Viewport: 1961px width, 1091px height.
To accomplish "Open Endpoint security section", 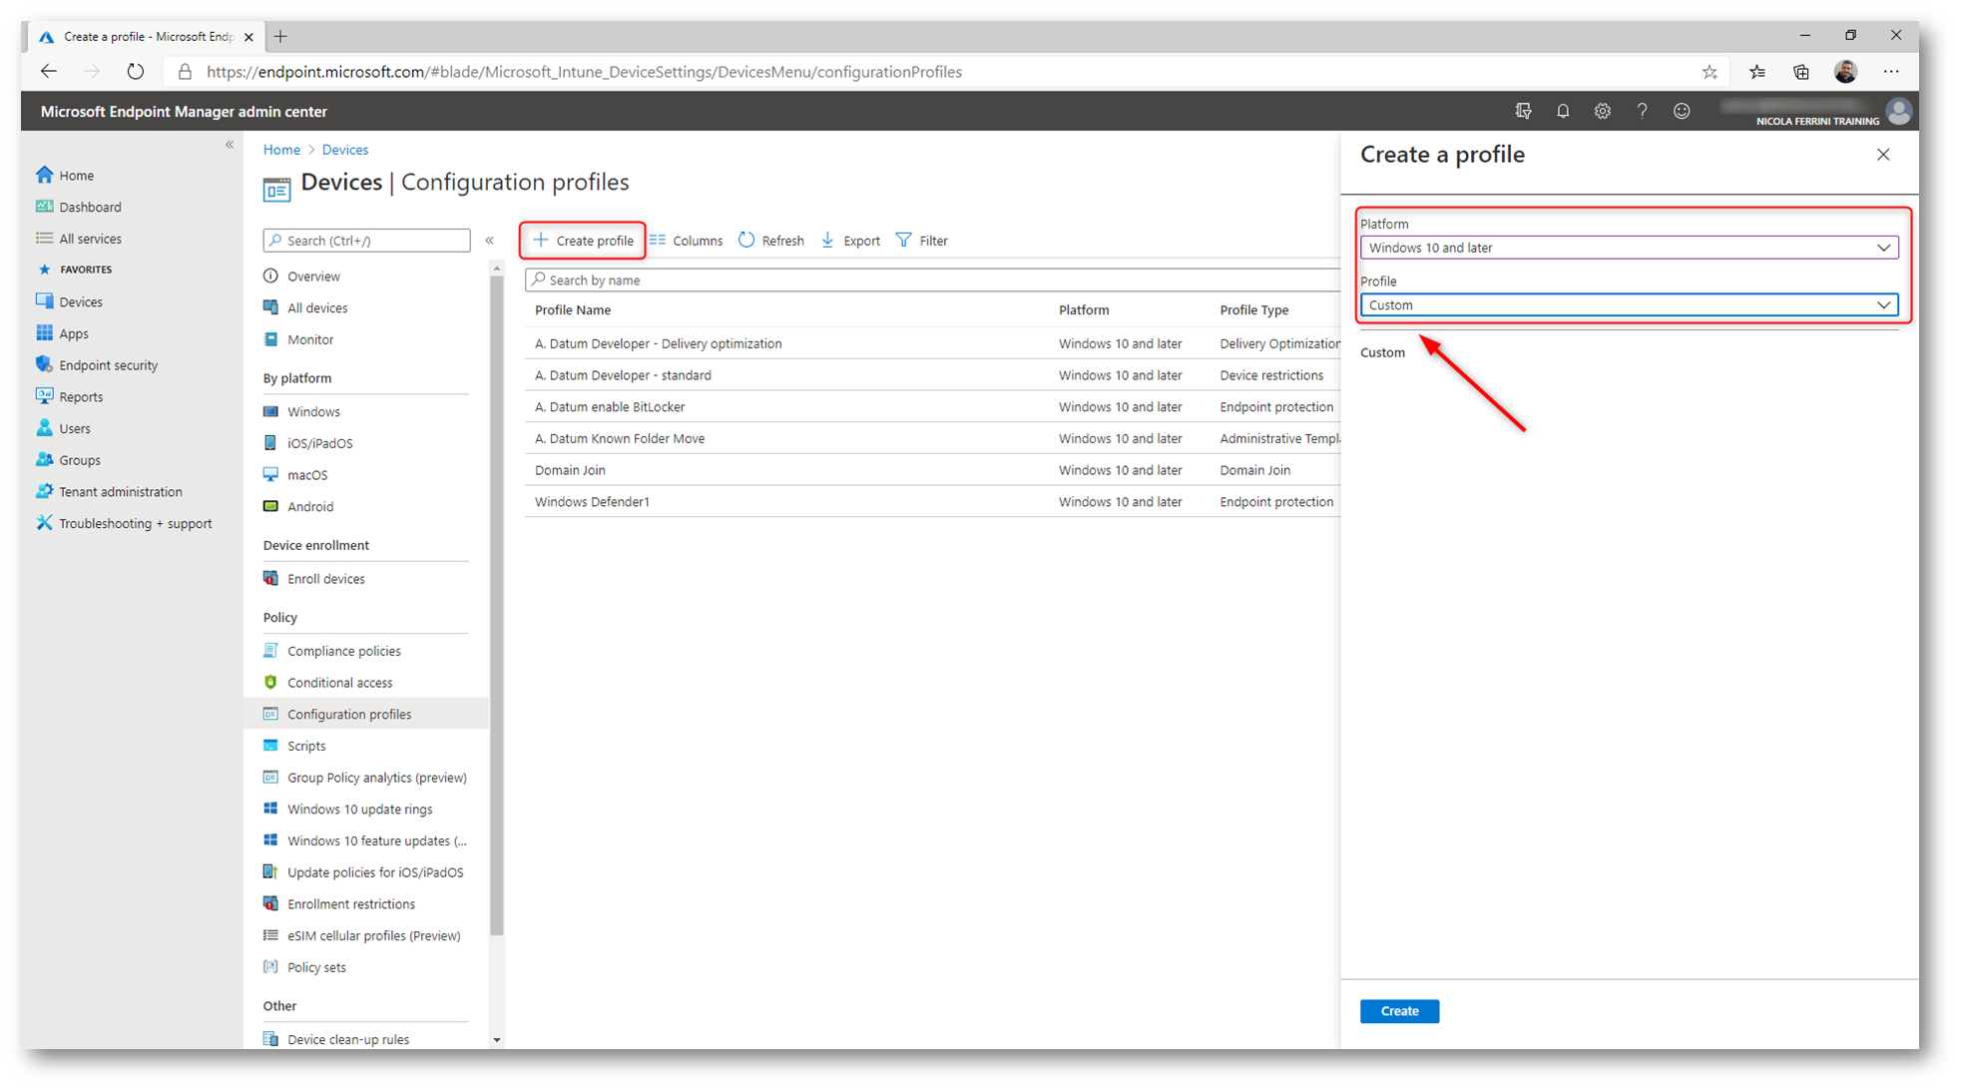I will [x=108, y=365].
